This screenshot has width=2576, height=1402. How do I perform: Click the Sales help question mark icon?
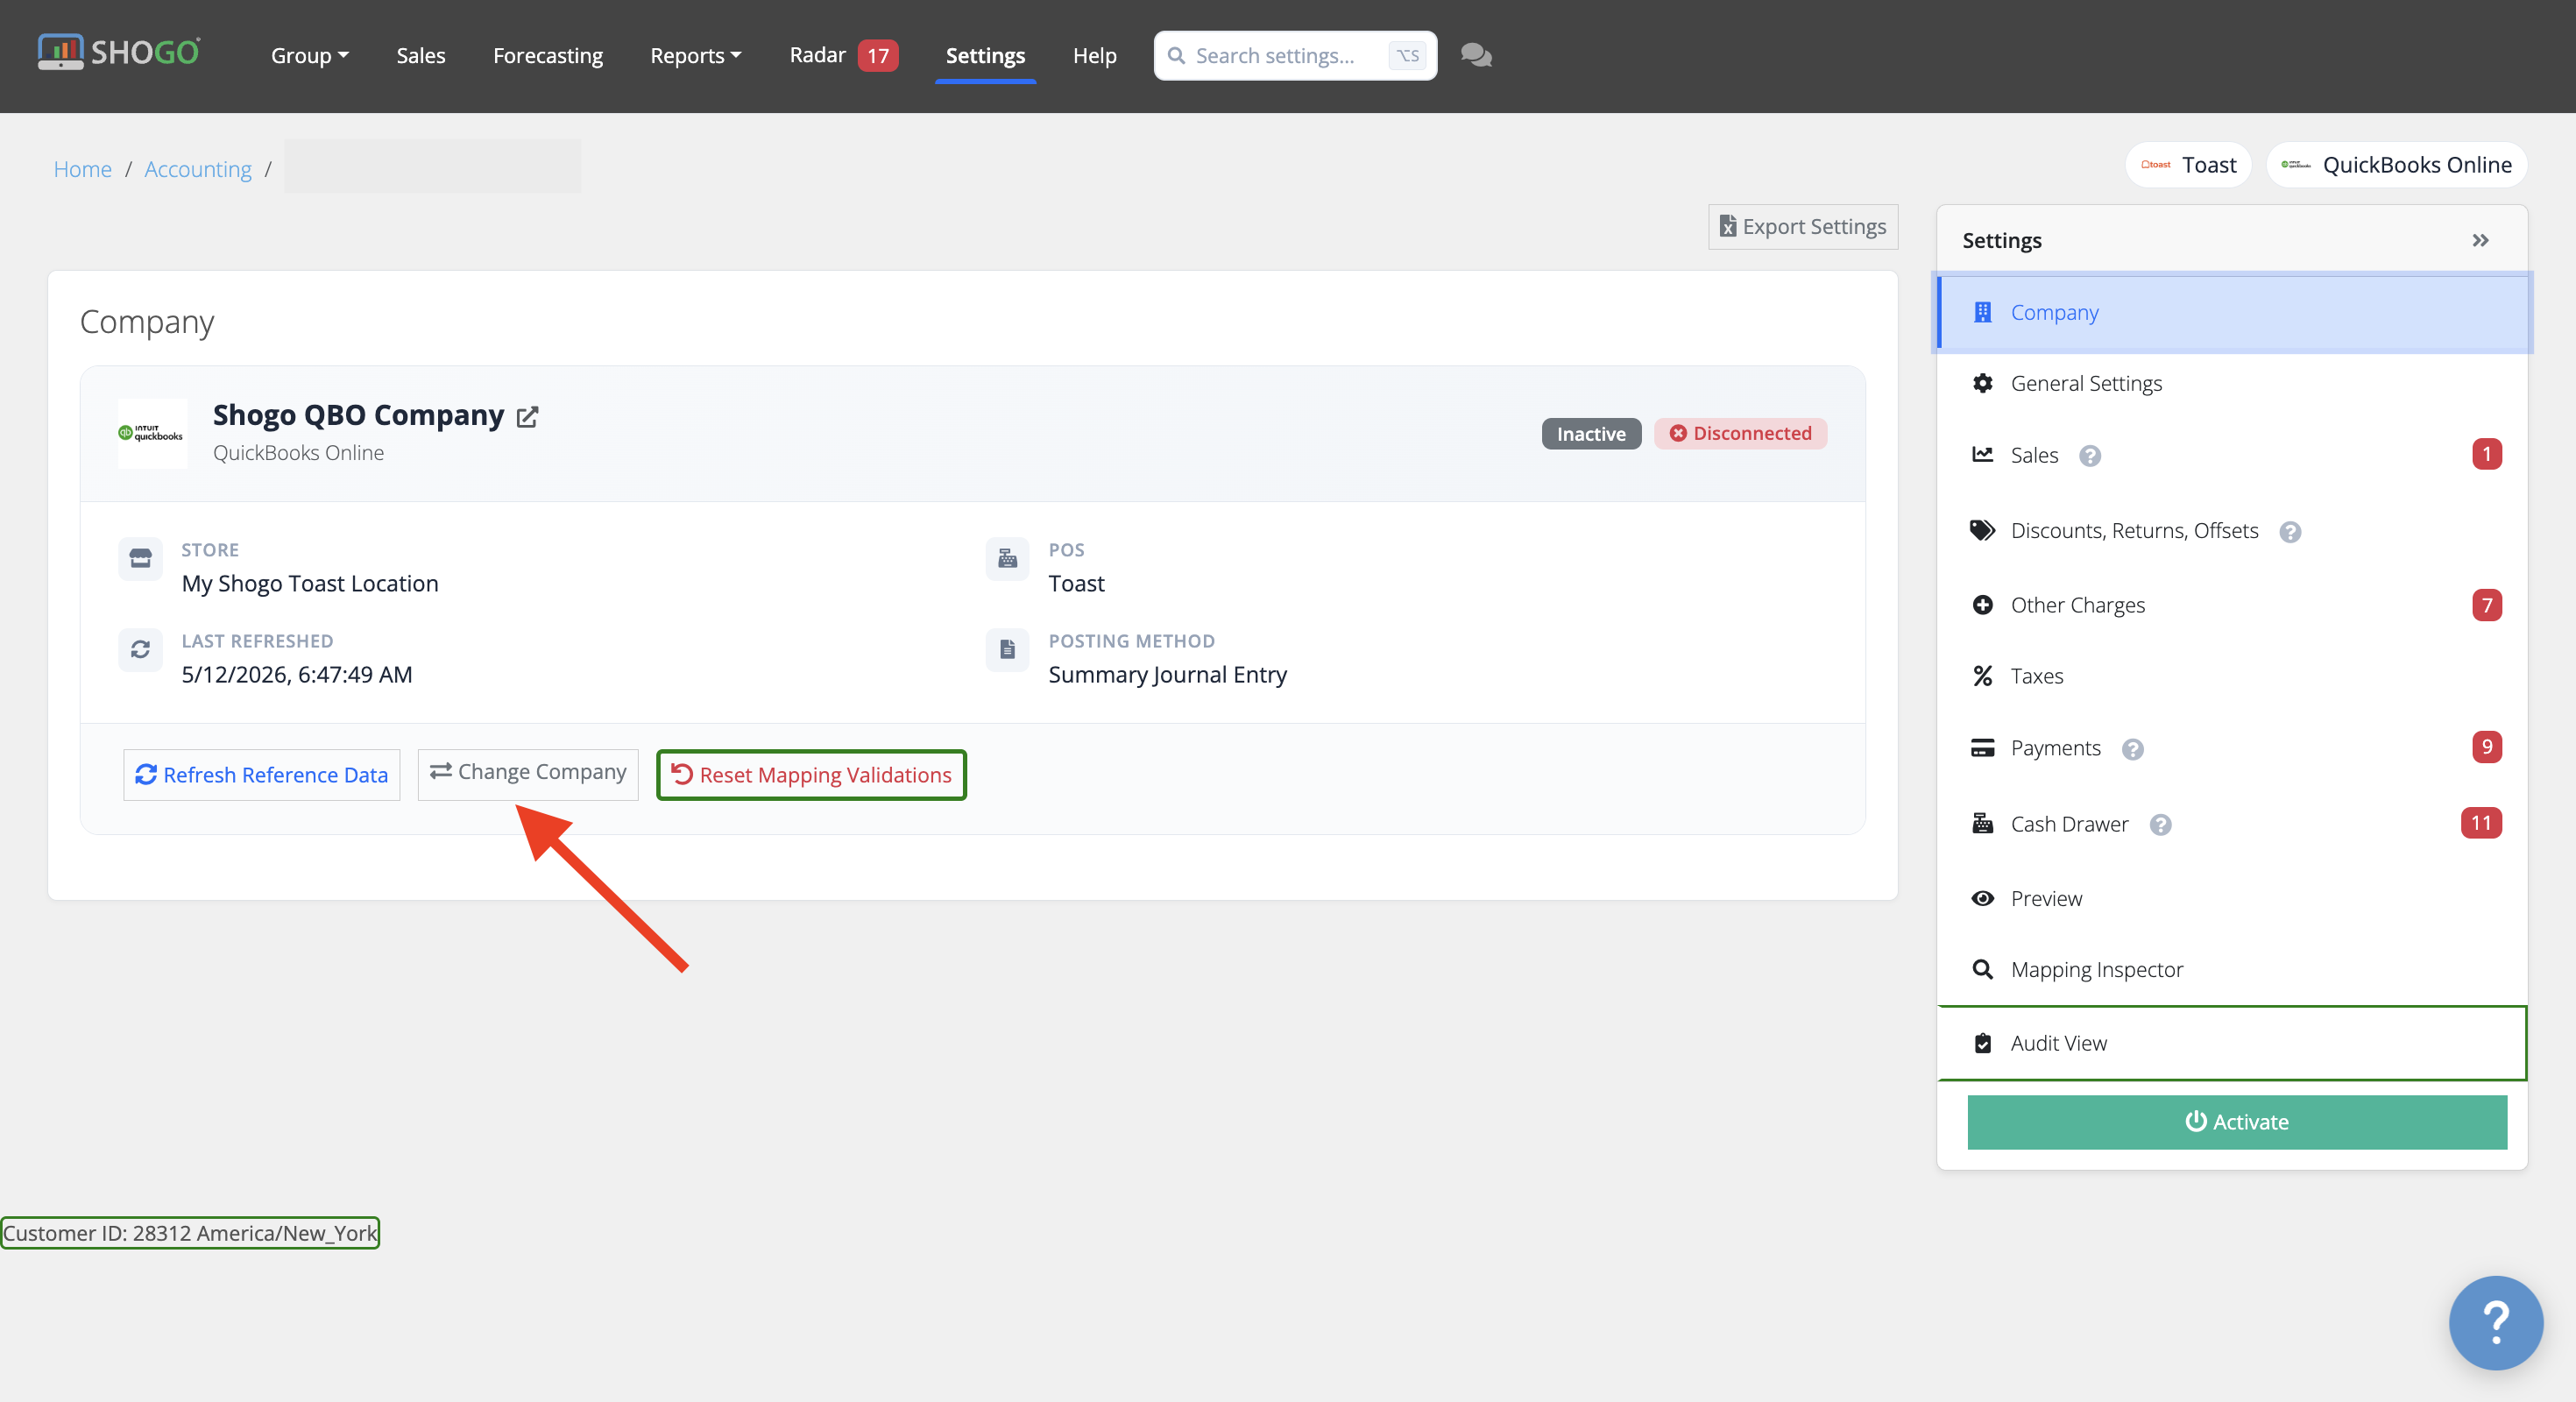2090,456
